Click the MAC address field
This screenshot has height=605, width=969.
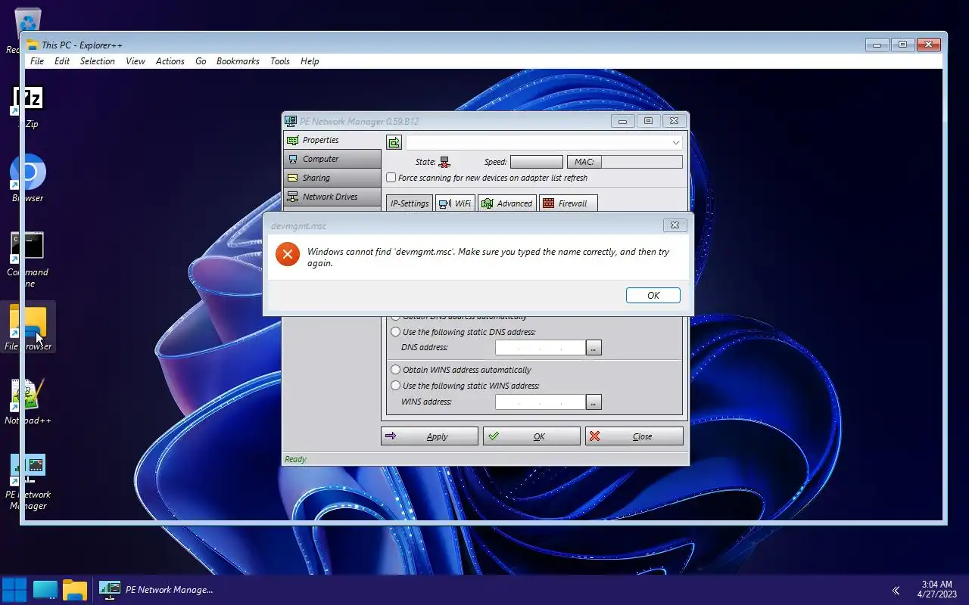tap(642, 162)
